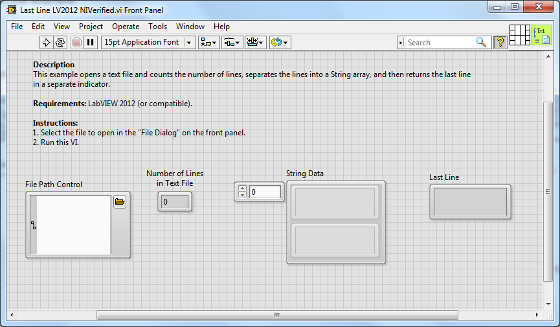Open the Operate menu
560x327 pixels.
pyautogui.click(x=126, y=27)
